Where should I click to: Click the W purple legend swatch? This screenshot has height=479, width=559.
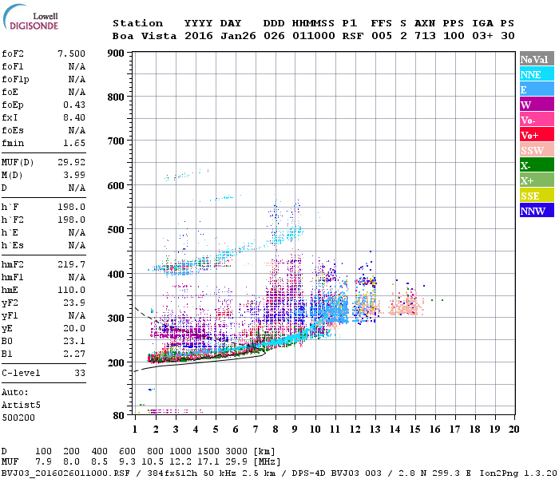[537, 105]
